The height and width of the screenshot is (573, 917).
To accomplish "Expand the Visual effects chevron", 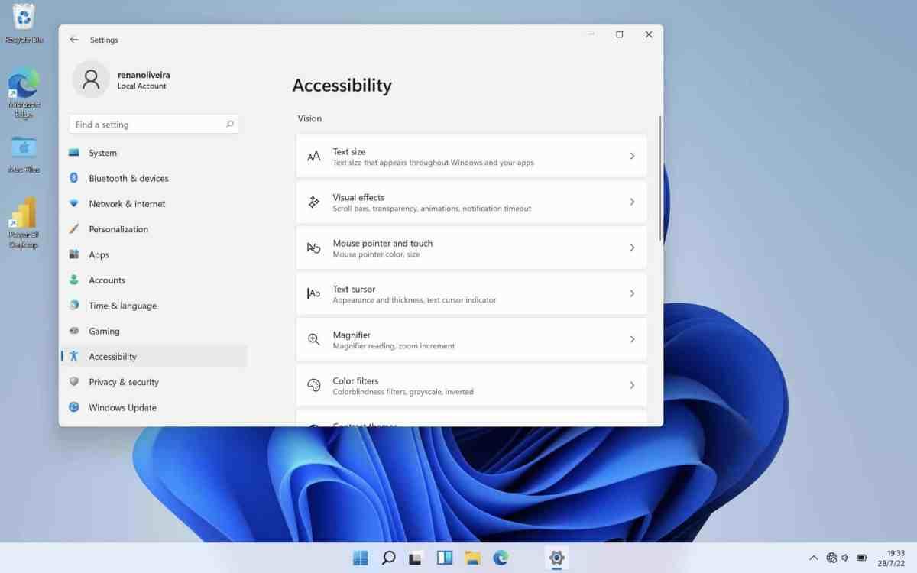I will point(632,202).
